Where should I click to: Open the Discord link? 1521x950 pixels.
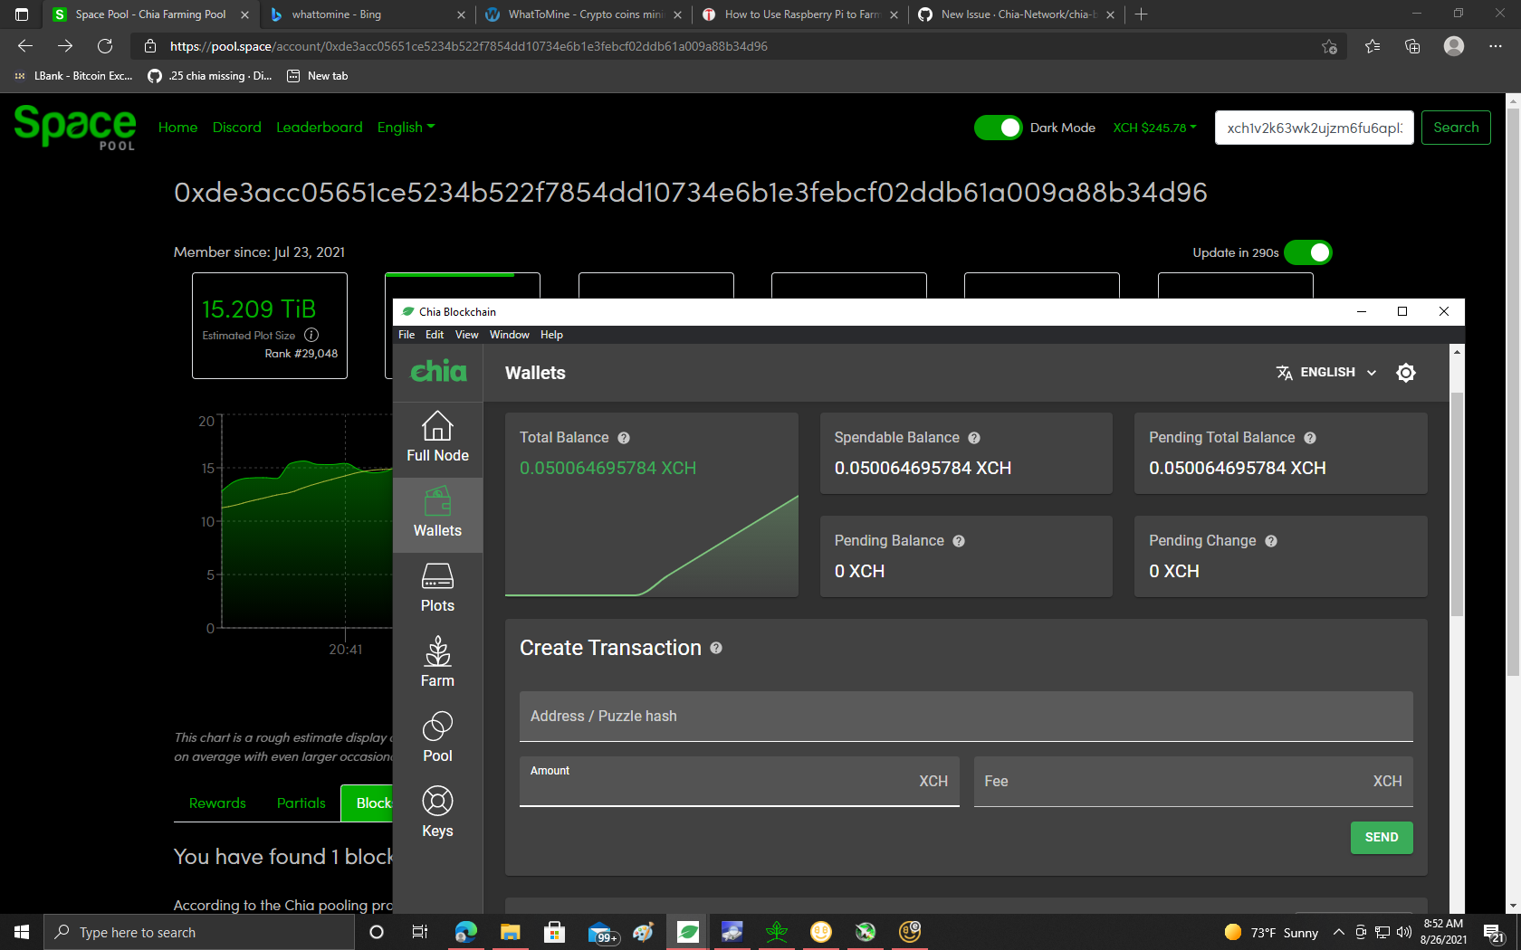(x=236, y=128)
